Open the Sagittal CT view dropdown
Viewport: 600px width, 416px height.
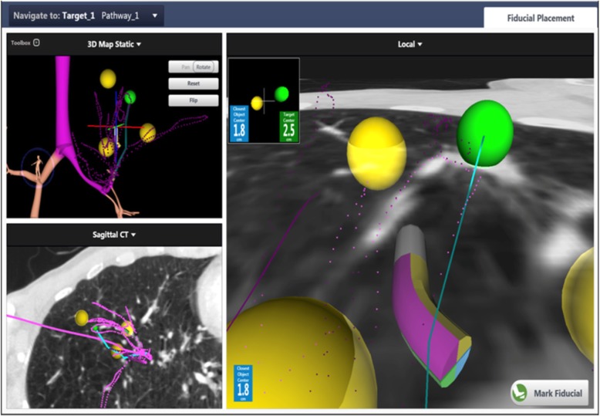[x=114, y=234]
